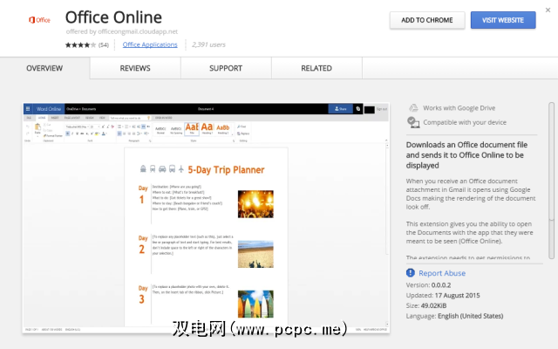Screen dimensions: 558x349
Task: Click the Share button in Word Online screenshot
Action: (x=340, y=108)
